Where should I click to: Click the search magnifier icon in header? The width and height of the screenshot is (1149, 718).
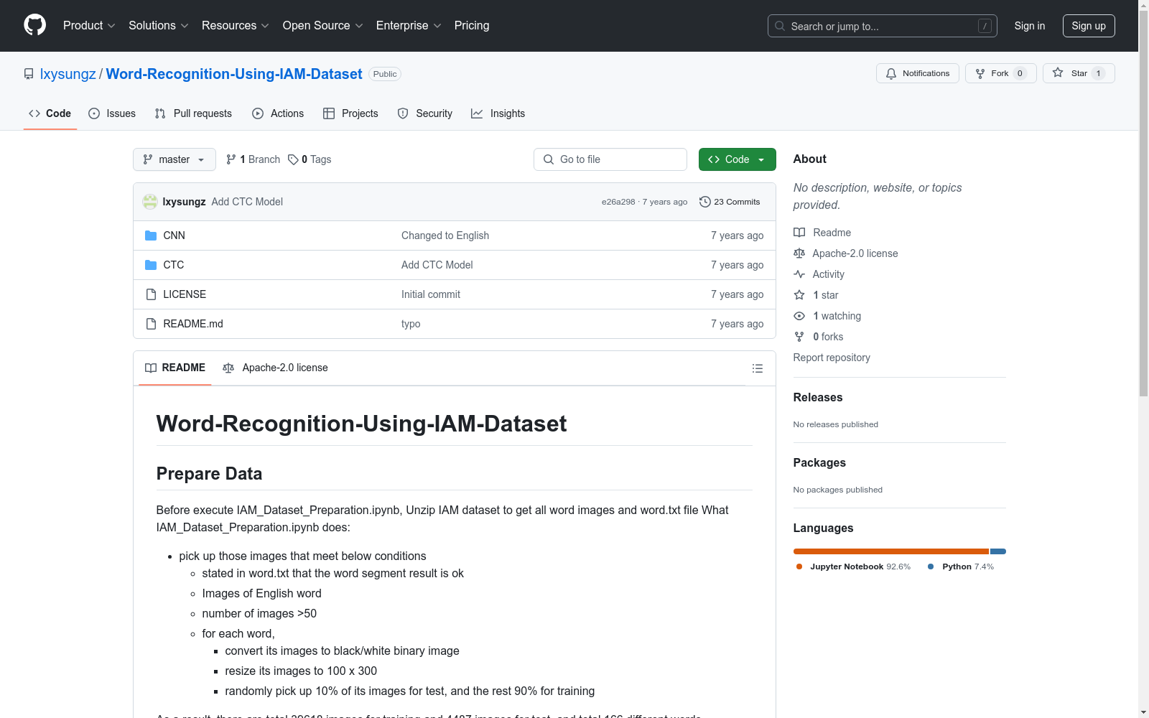coord(780,26)
